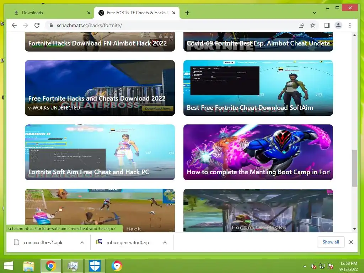Open Covid-69 Fortnite Best Esp Aimbot card

[x=258, y=42]
